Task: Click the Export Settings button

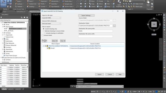Action: pos(86,16)
